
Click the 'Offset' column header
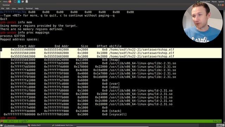[x=102, y=46]
